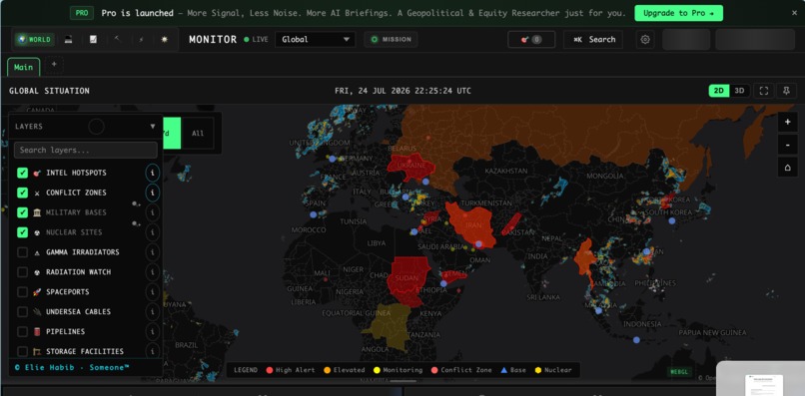805x396 pixels.
Task: Zoom in on the map
Action: pyautogui.click(x=788, y=122)
